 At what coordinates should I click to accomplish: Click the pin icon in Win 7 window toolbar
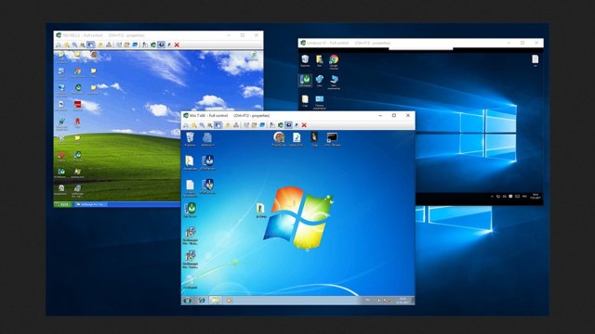(297, 125)
